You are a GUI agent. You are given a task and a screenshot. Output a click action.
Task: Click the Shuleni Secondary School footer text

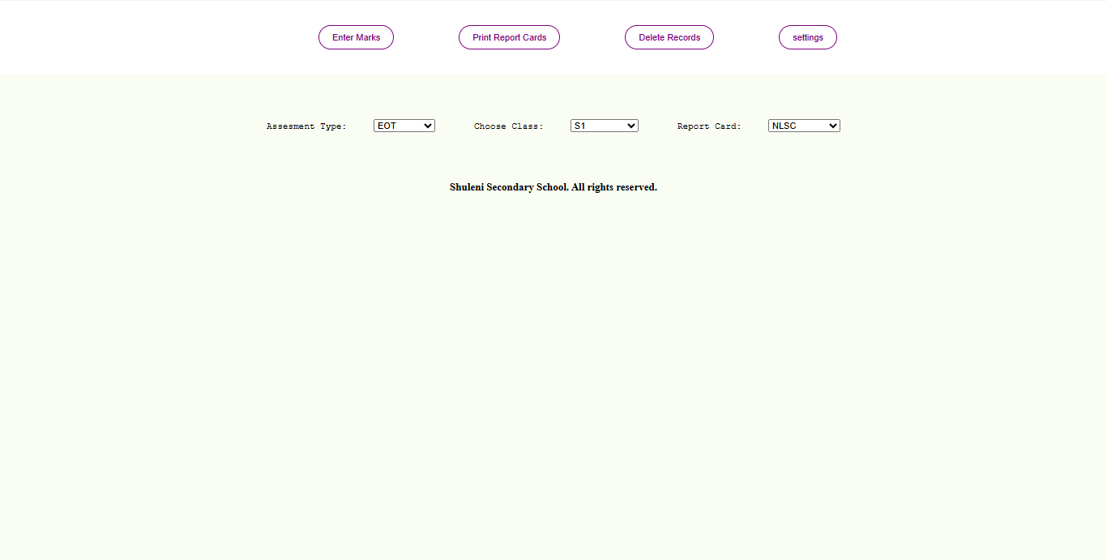tap(553, 187)
